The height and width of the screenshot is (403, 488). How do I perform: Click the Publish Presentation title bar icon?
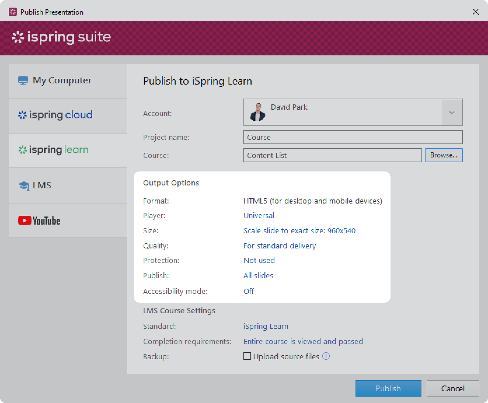click(13, 12)
